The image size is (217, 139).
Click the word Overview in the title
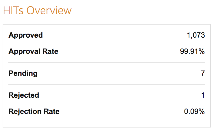(x=49, y=10)
